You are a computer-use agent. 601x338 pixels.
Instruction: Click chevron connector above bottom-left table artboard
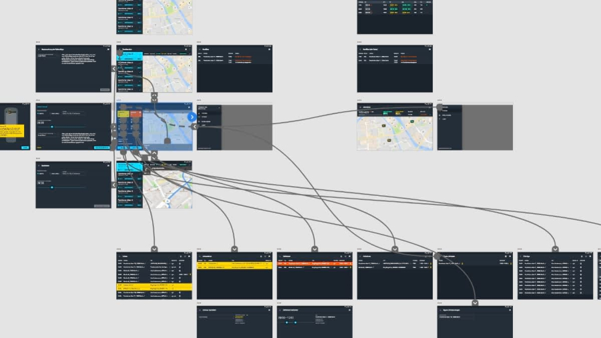154,249
